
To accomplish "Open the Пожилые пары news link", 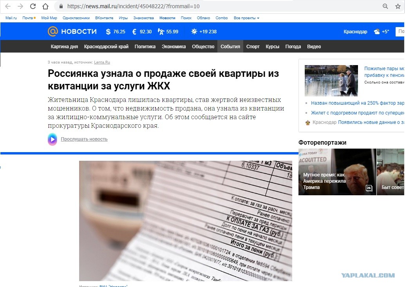I will [384, 72].
